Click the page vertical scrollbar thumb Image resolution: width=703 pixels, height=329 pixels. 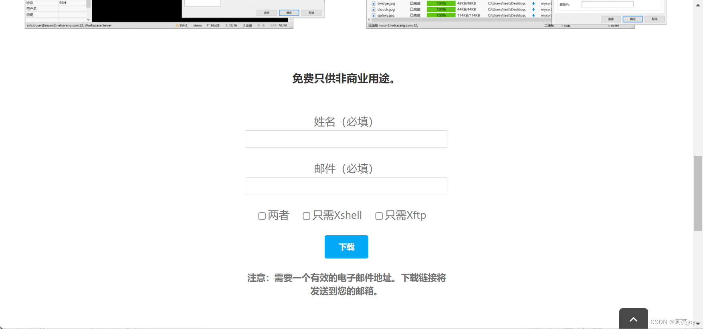click(x=698, y=193)
